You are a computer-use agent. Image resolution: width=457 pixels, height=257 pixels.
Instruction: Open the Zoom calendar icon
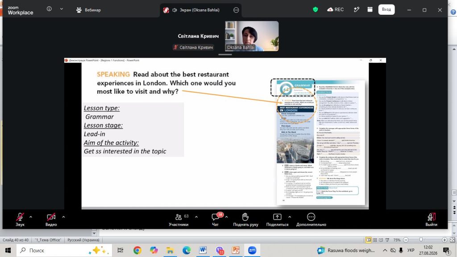pyautogui.click(x=370, y=10)
